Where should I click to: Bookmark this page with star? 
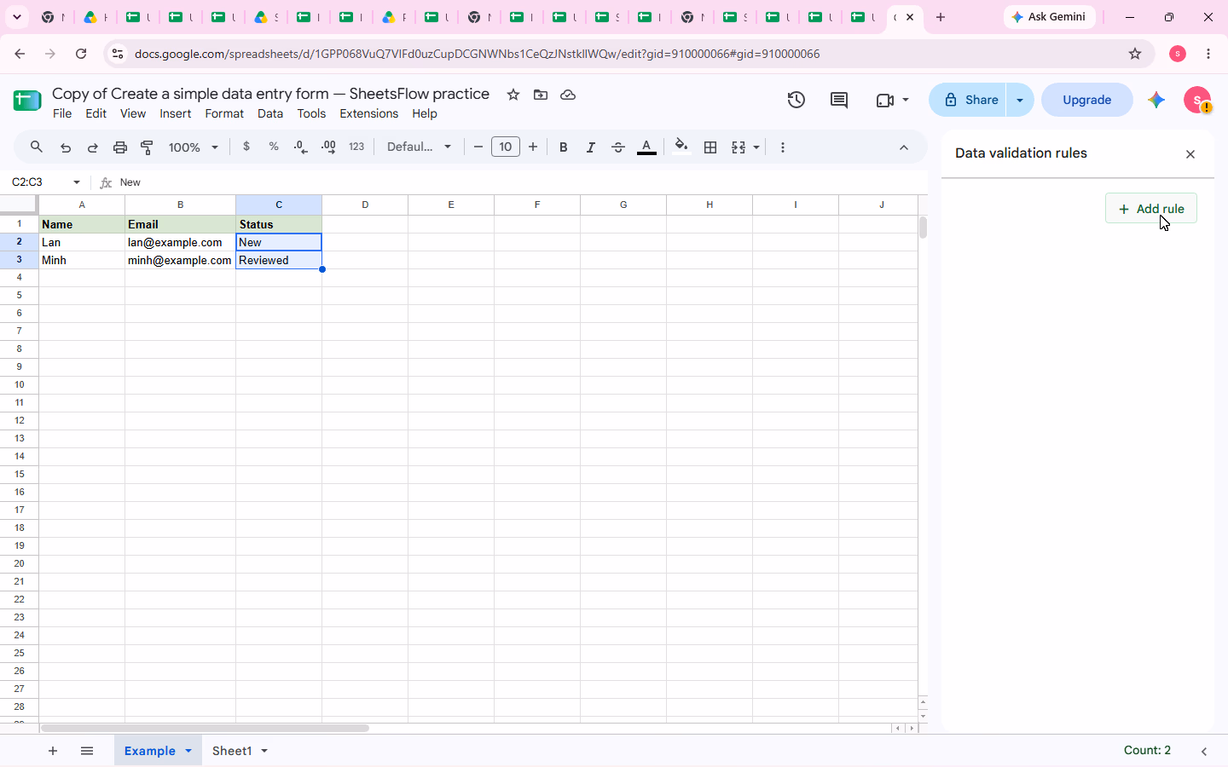pos(1135,54)
